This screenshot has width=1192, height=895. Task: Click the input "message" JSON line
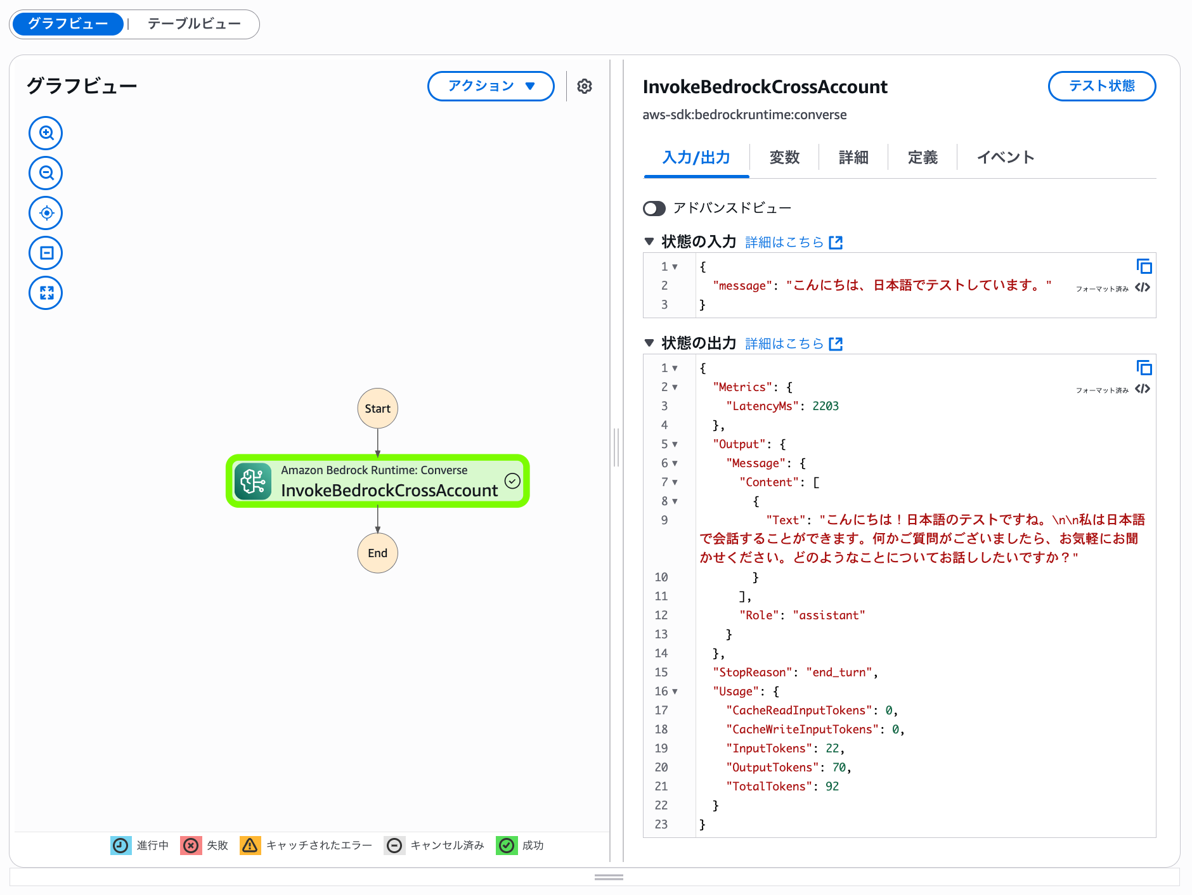point(882,286)
